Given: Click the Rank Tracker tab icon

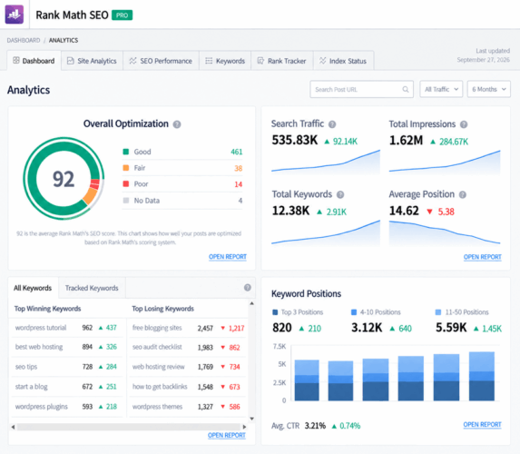Looking at the screenshot, I should [260, 61].
